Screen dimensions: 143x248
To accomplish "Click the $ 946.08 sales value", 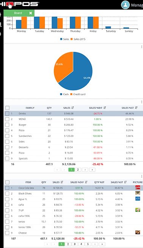I will 69,113.
